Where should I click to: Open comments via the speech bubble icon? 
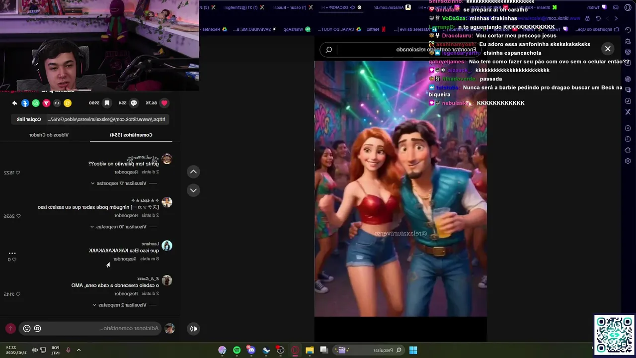tap(134, 103)
